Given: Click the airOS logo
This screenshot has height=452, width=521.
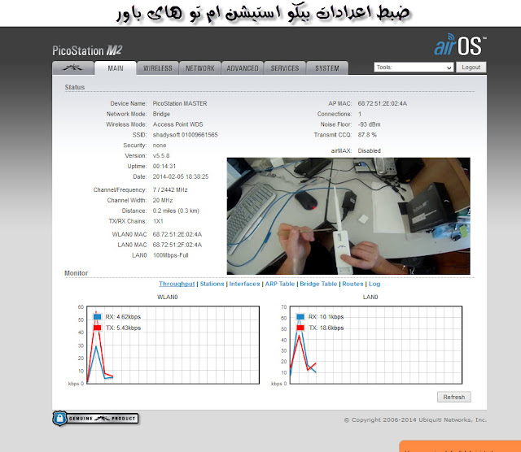Looking at the screenshot, I should pyautogui.click(x=460, y=45).
